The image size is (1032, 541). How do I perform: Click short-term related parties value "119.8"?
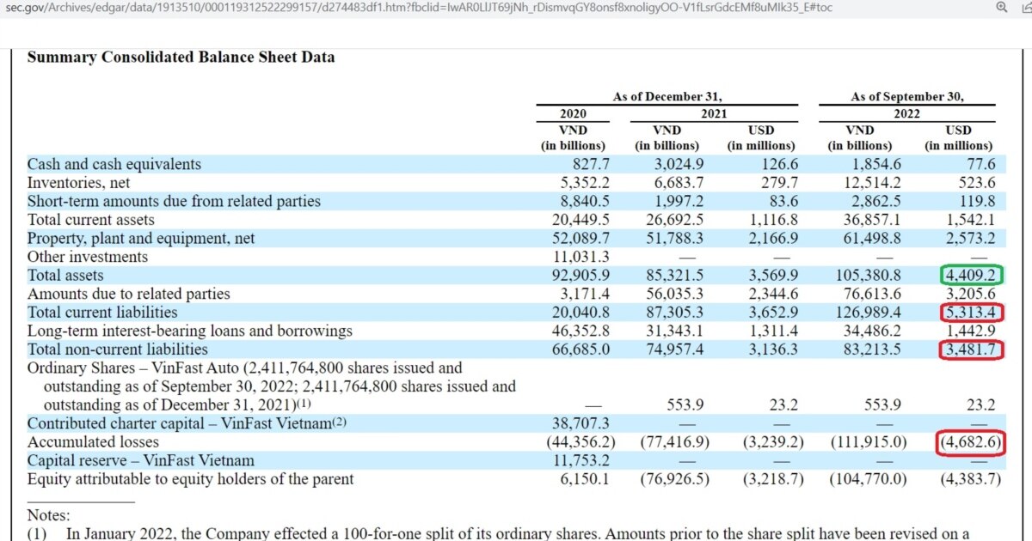(x=975, y=201)
